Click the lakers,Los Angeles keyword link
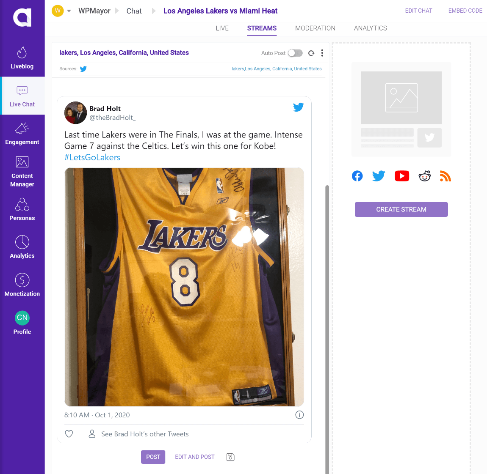Viewport: 487px width, 474px height. point(277,68)
